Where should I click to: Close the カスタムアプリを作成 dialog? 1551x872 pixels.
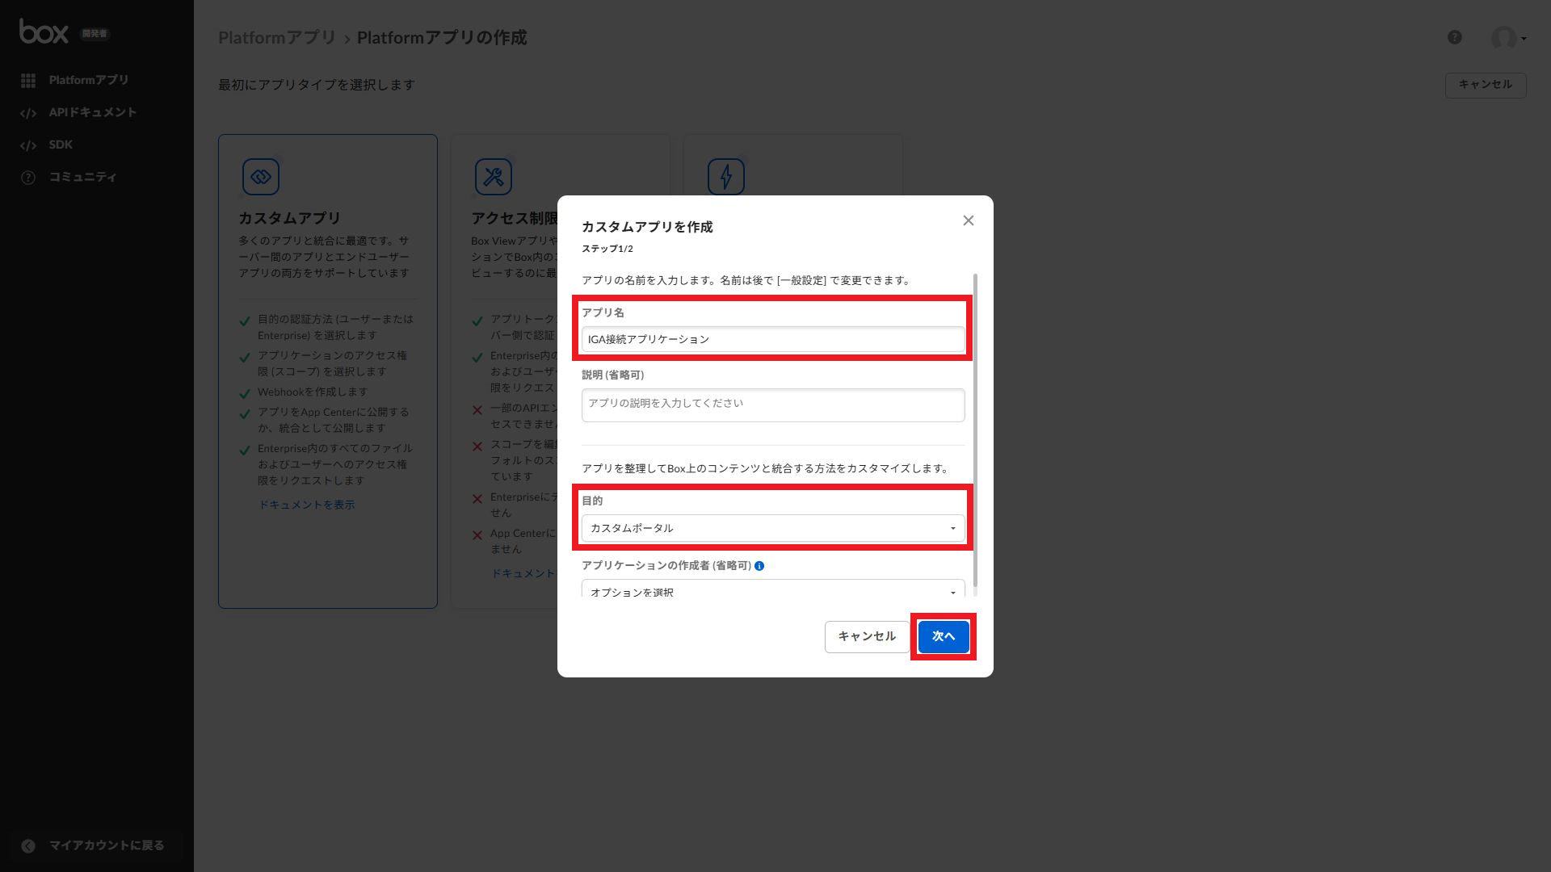click(968, 220)
